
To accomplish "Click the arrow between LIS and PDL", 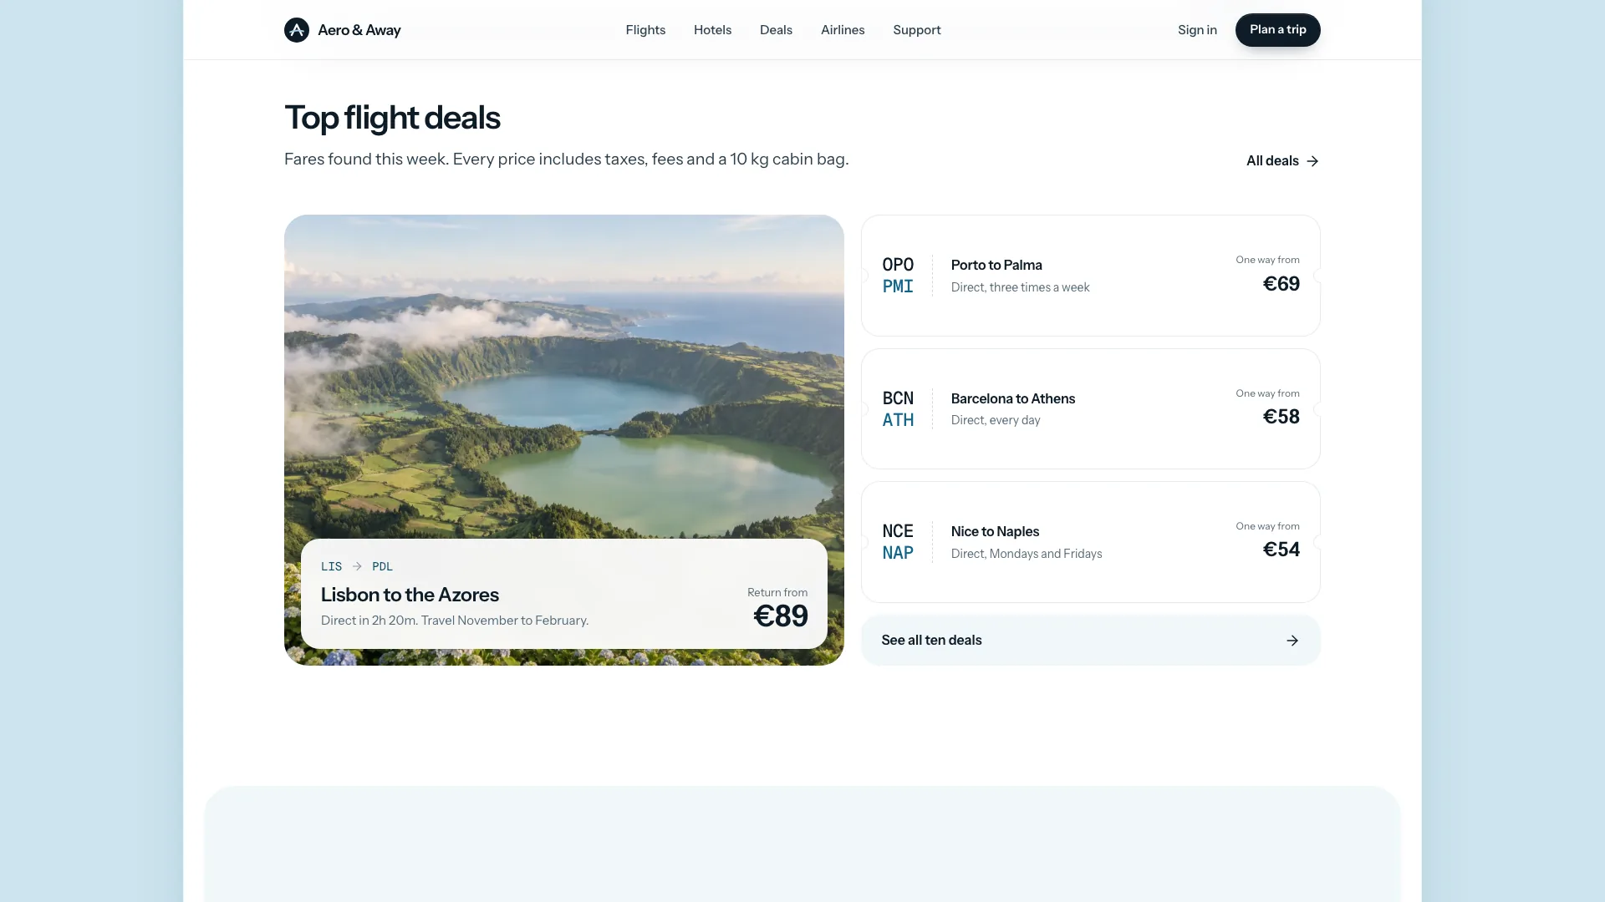I will pyautogui.click(x=357, y=566).
